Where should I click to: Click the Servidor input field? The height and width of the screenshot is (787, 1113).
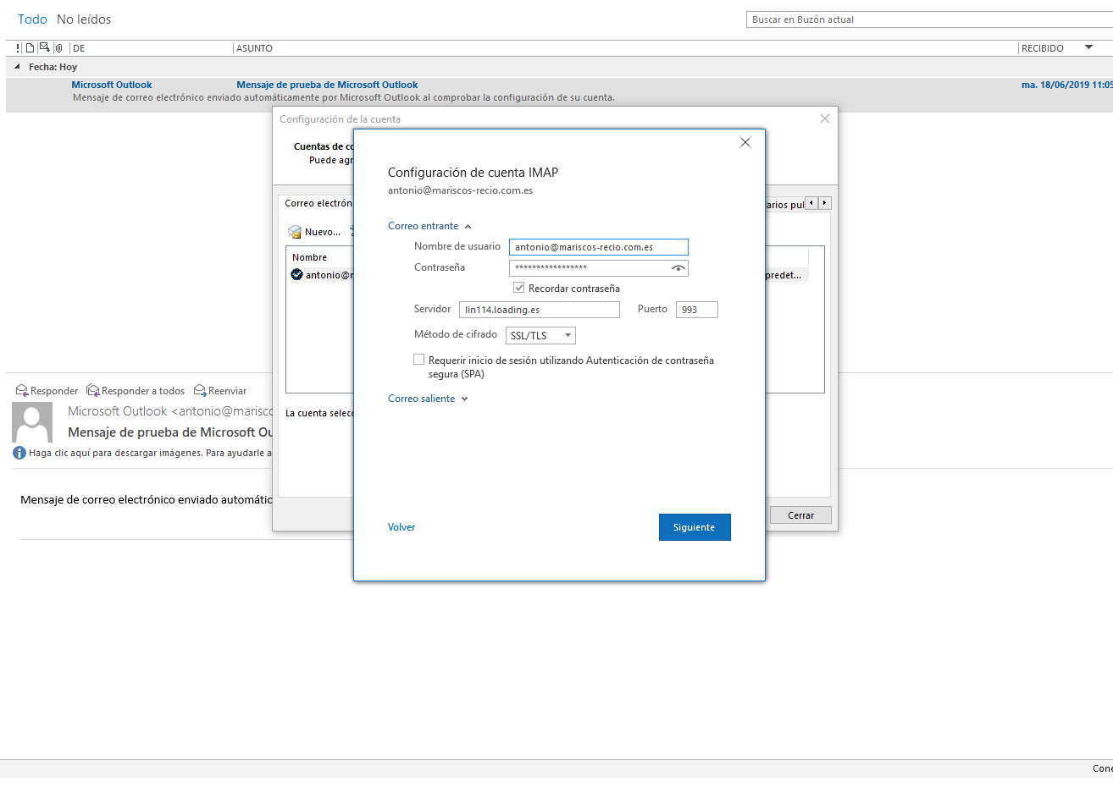540,310
